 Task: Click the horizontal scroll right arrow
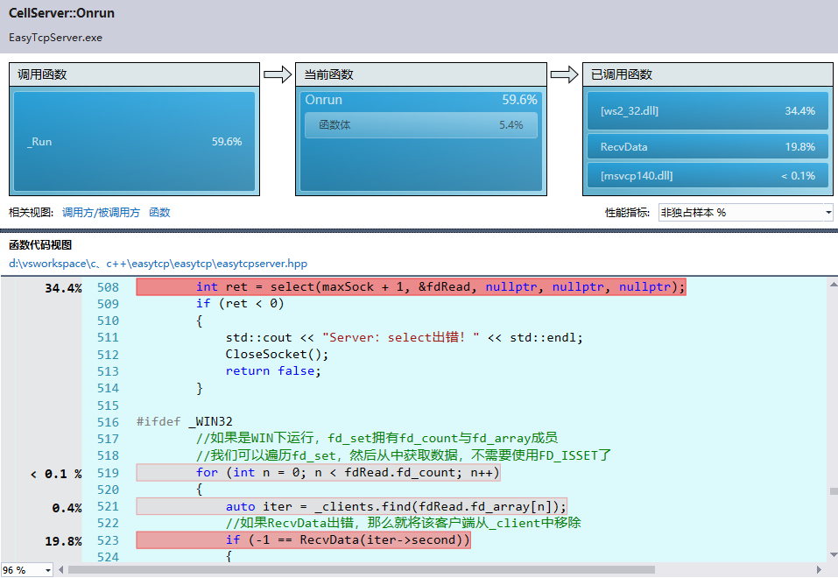819,570
